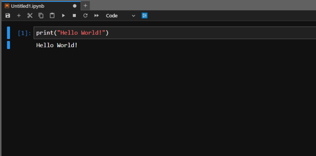Open a new launcher tab with plus button

point(86,6)
